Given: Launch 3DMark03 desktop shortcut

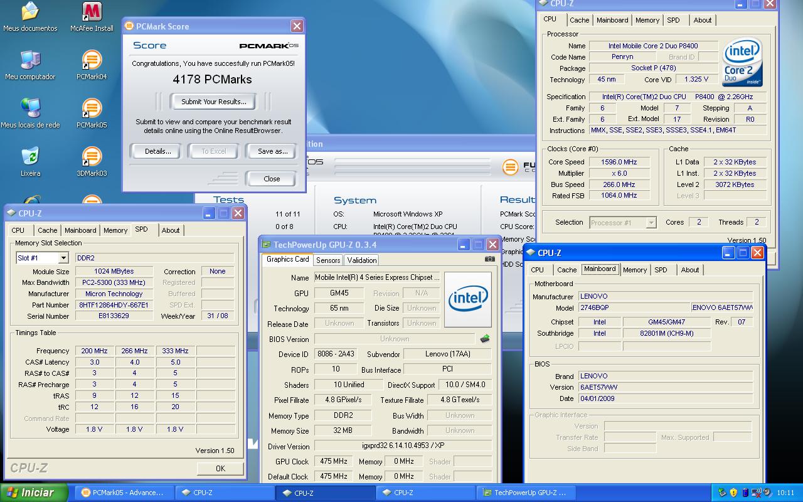Looking at the screenshot, I should click(x=92, y=162).
